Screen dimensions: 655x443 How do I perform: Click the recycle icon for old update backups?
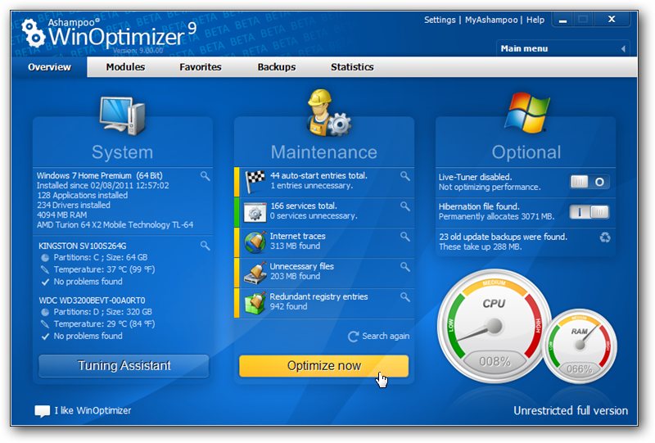pos(605,238)
